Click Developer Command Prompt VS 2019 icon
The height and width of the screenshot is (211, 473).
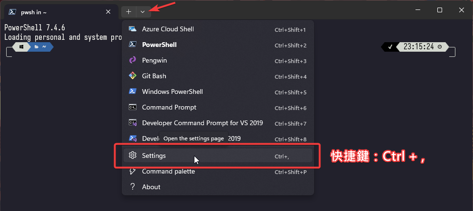pyautogui.click(x=133, y=123)
